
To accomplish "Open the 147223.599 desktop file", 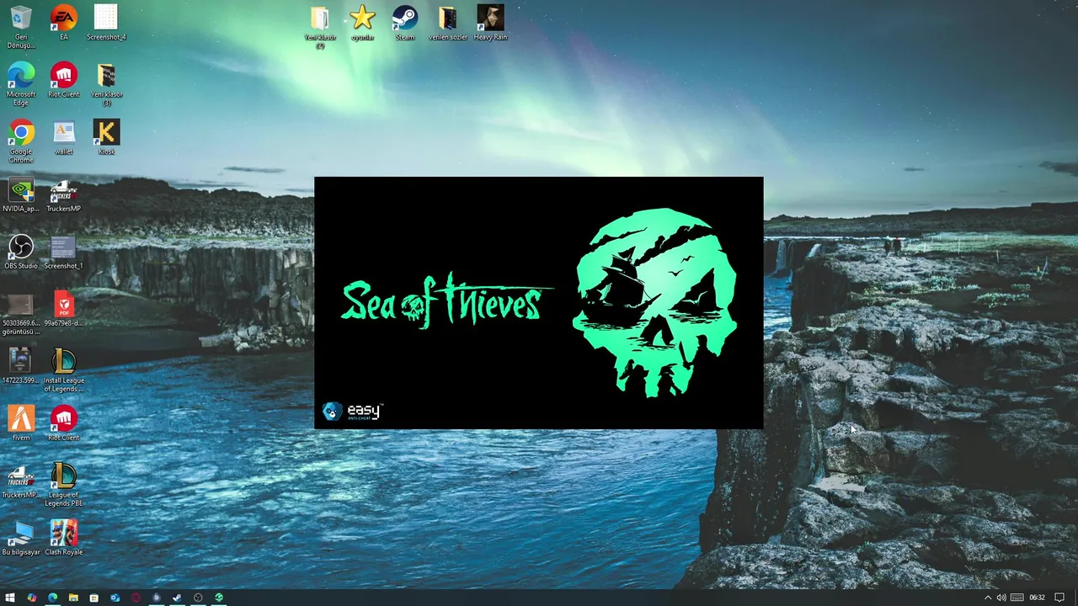I will click(21, 366).
